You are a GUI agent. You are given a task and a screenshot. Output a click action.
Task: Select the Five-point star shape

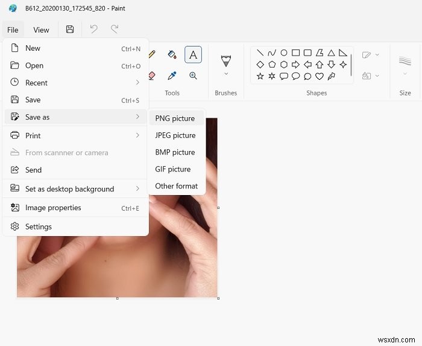[260, 76]
